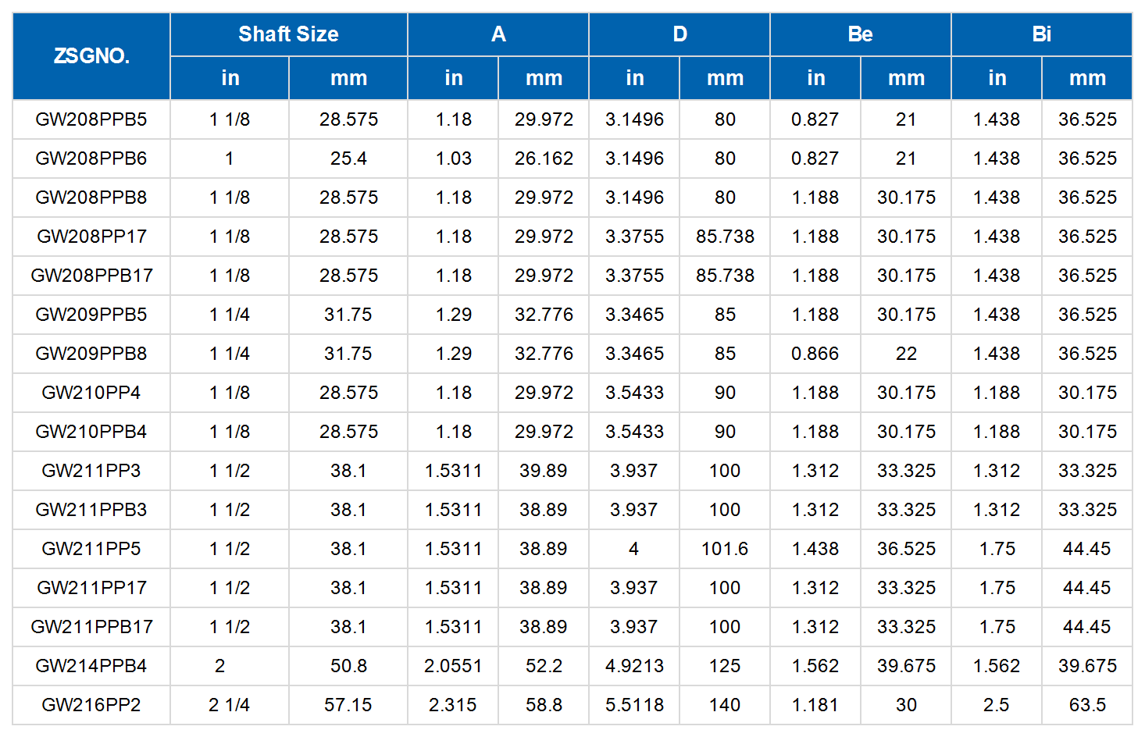Image resolution: width=1145 pixels, height=737 pixels.
Task: Select the 1.181 Be value
Action: click(815, 705)
